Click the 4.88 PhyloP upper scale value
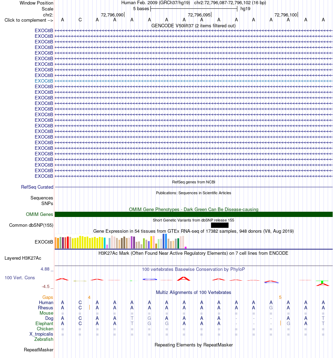This screenshot has width=333, height=358. (45, 269)
